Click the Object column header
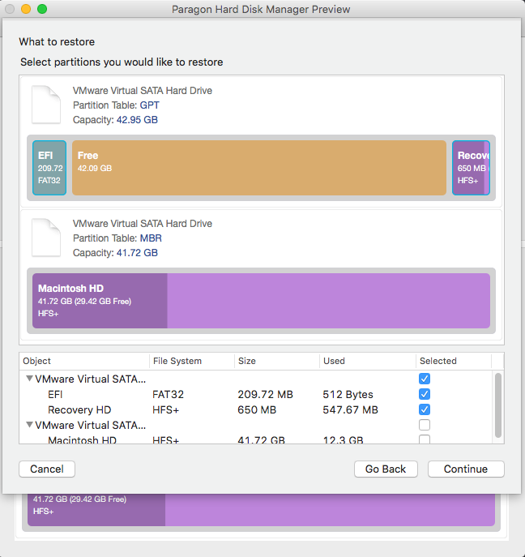525x557 pixels. [84, 361]
